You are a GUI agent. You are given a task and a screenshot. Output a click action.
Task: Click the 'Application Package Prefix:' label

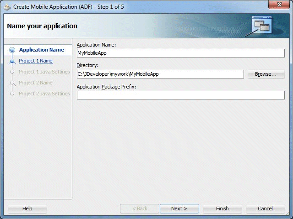(106, 87)
